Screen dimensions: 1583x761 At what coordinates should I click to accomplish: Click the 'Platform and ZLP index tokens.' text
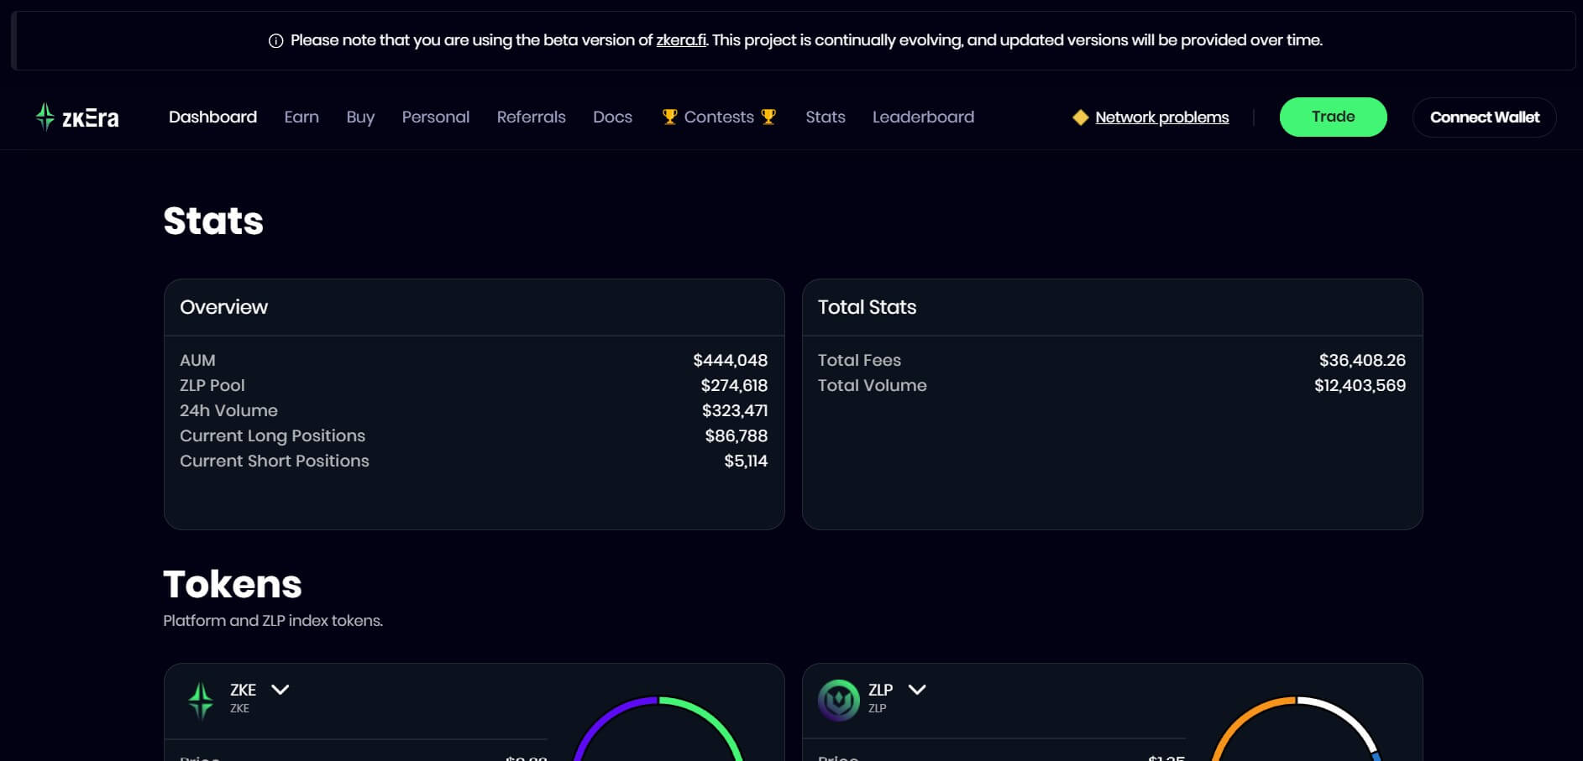pyautogui.click(x=273, y=621)
